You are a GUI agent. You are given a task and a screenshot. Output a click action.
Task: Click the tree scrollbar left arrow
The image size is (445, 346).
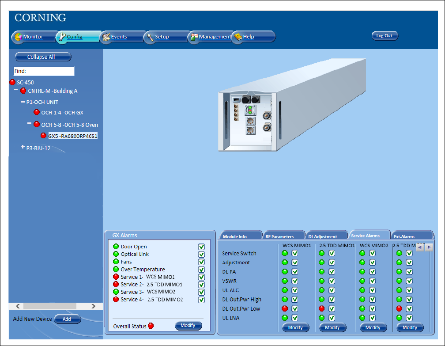pos(18,306)
